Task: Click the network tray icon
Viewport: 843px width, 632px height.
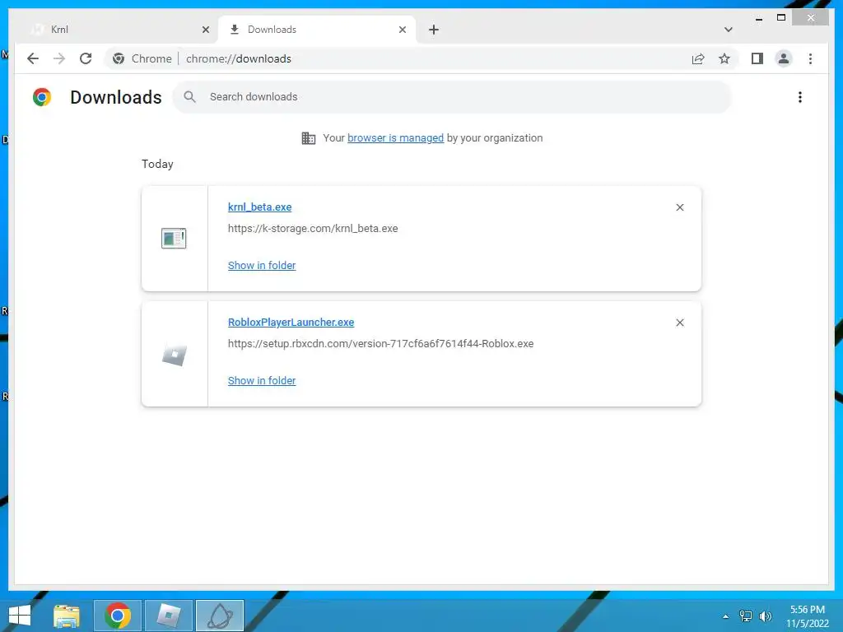Action: [746, 616]
